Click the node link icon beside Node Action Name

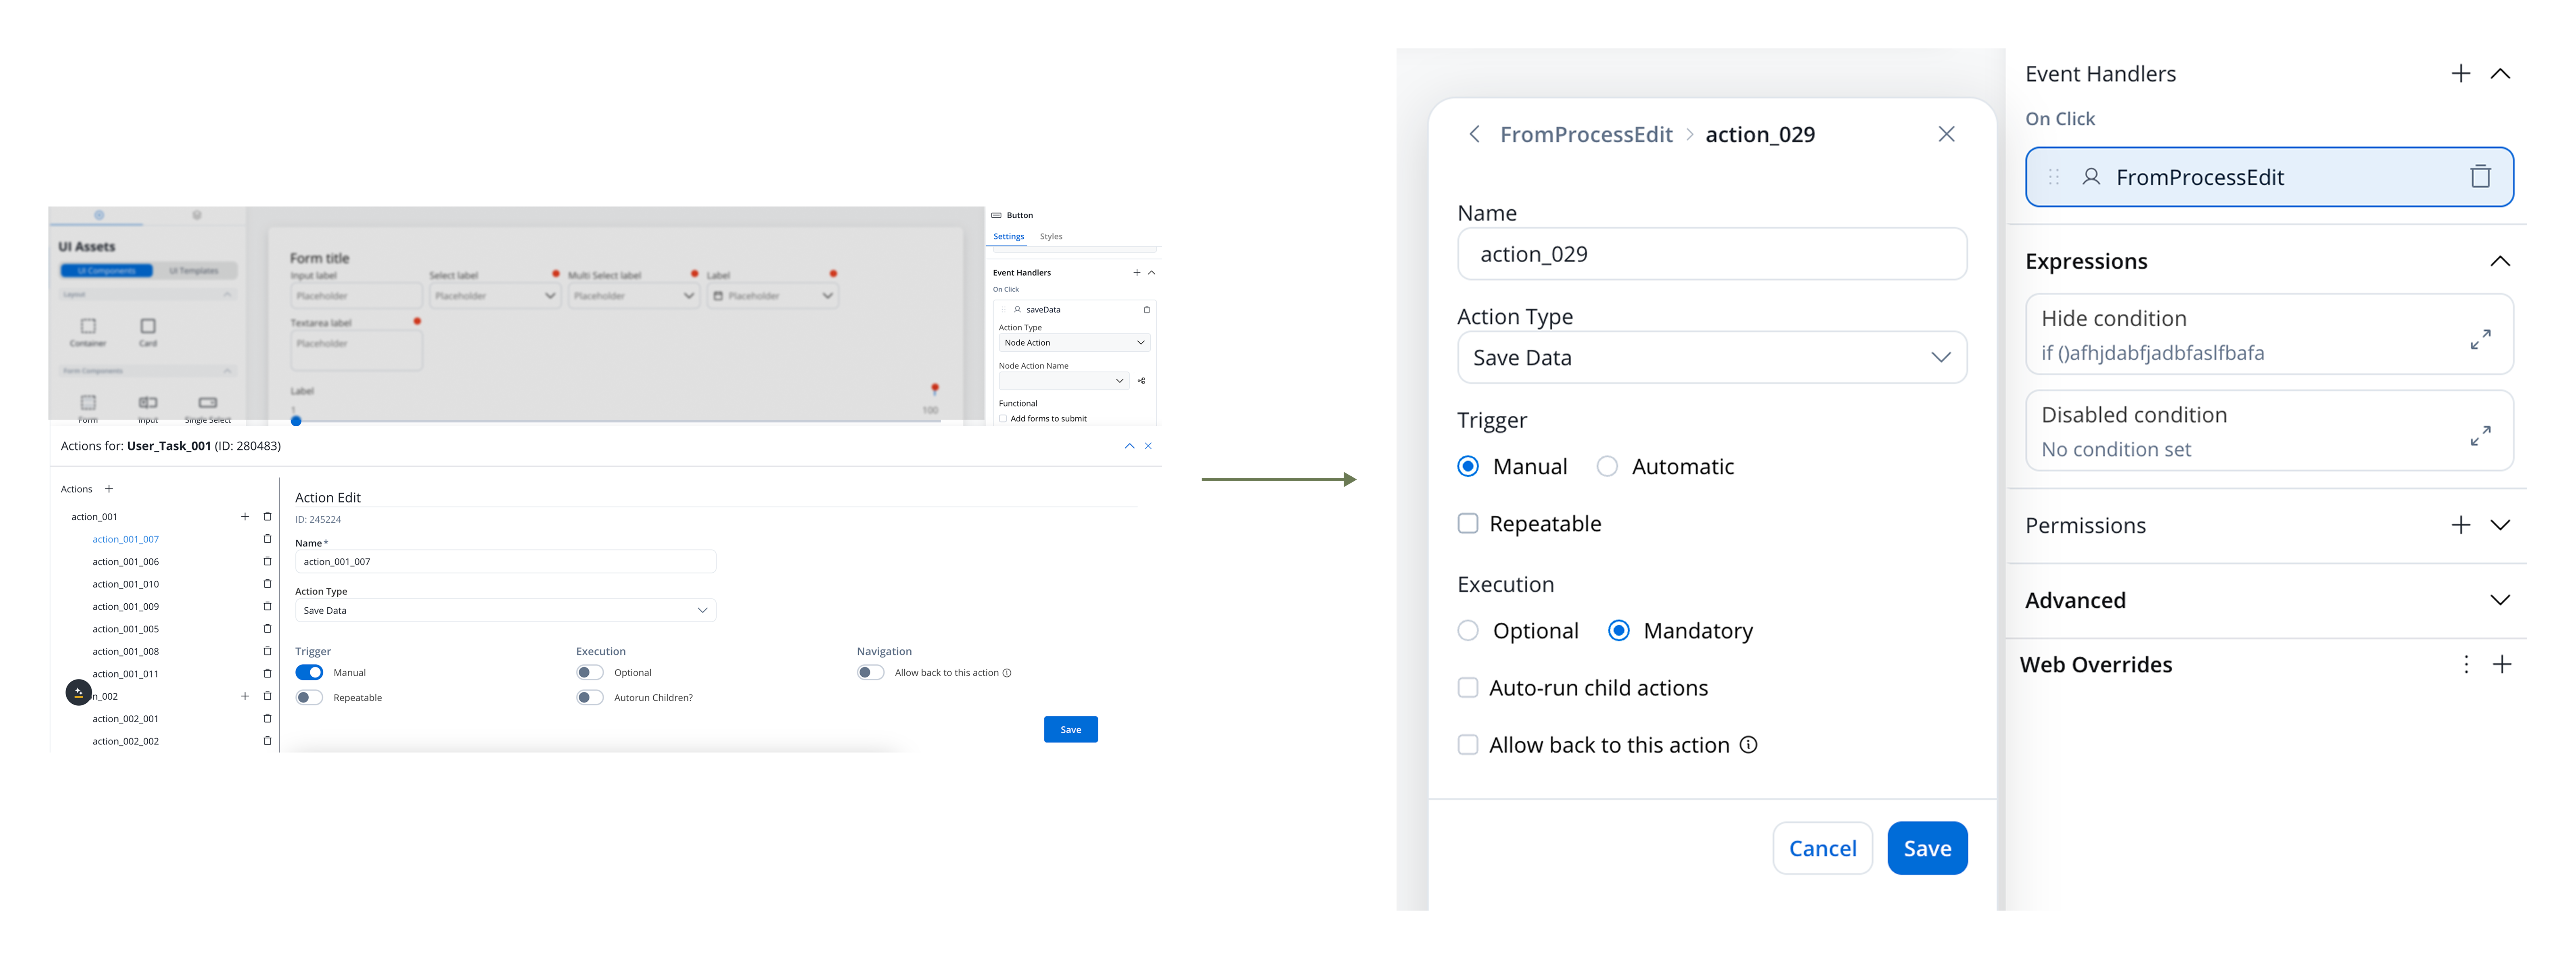tap(1141, 381)
